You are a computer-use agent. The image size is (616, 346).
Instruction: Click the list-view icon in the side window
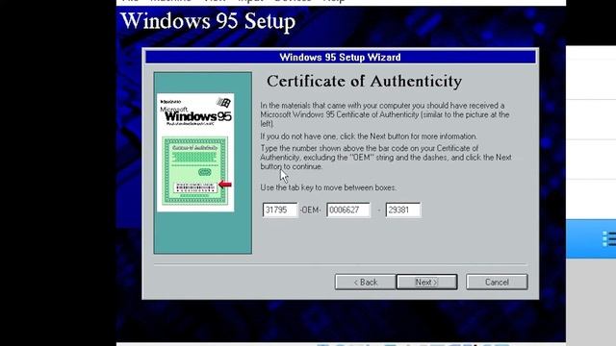[609, 239]
